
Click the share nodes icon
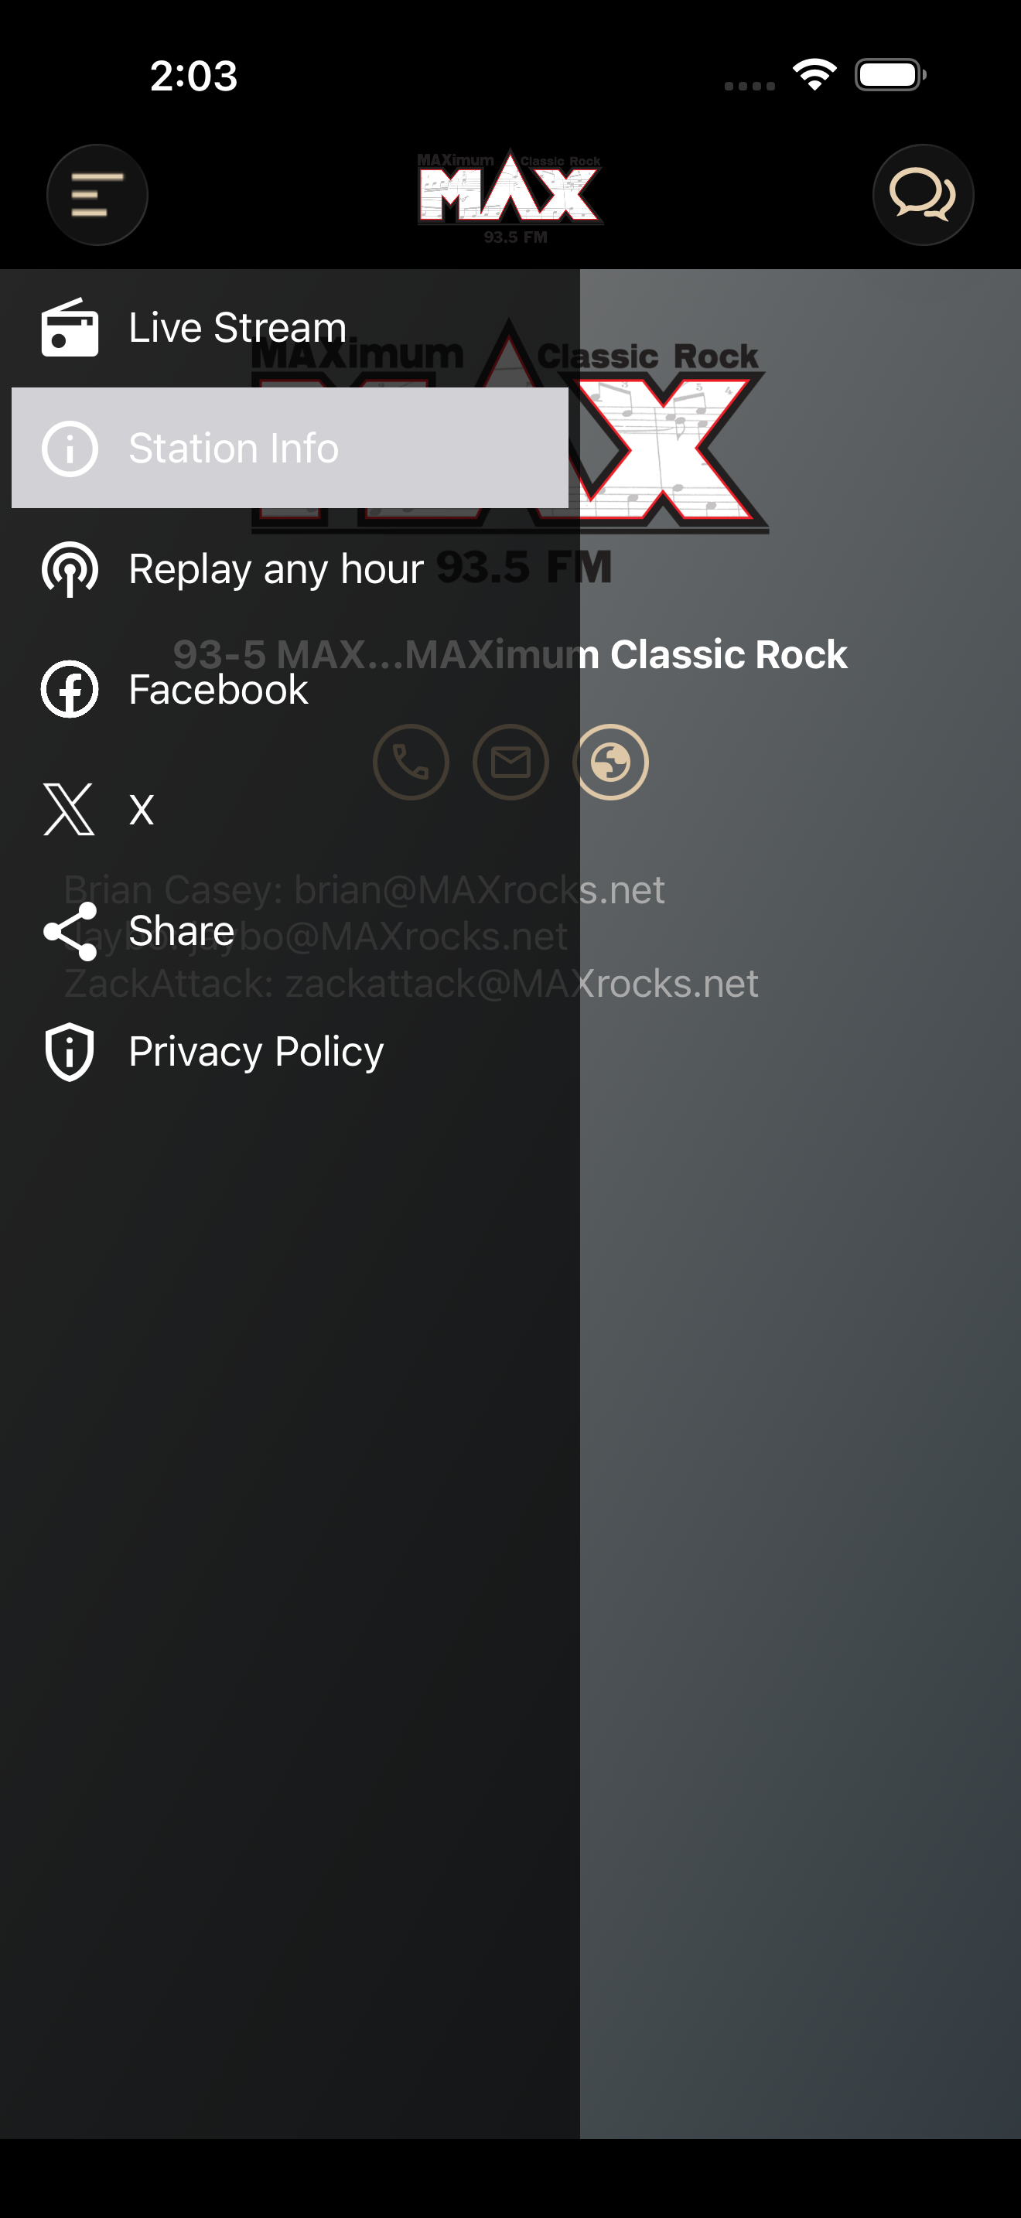[70, 931]
